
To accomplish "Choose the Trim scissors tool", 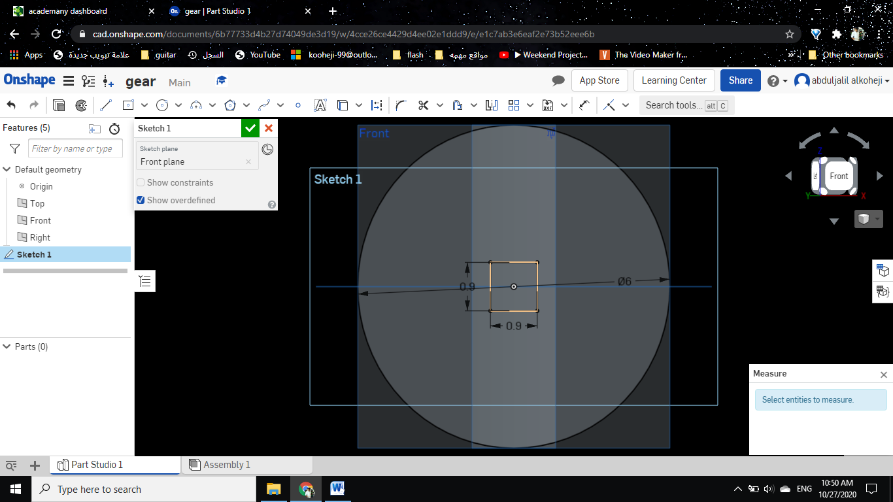I will tap(423, 105).
